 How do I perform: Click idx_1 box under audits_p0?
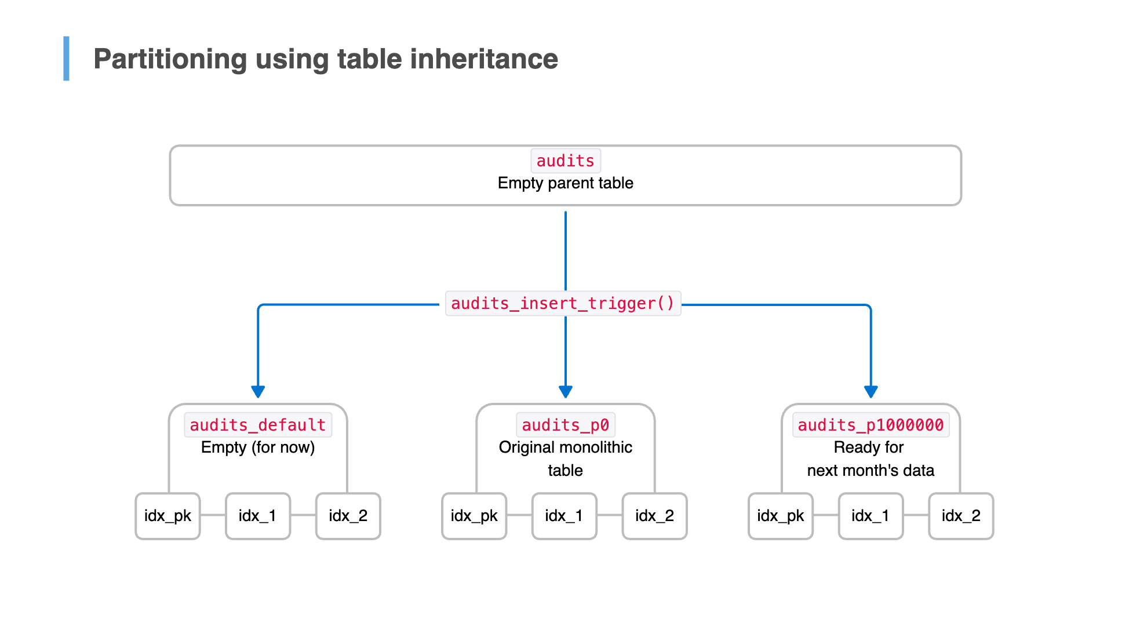point(564,516)
